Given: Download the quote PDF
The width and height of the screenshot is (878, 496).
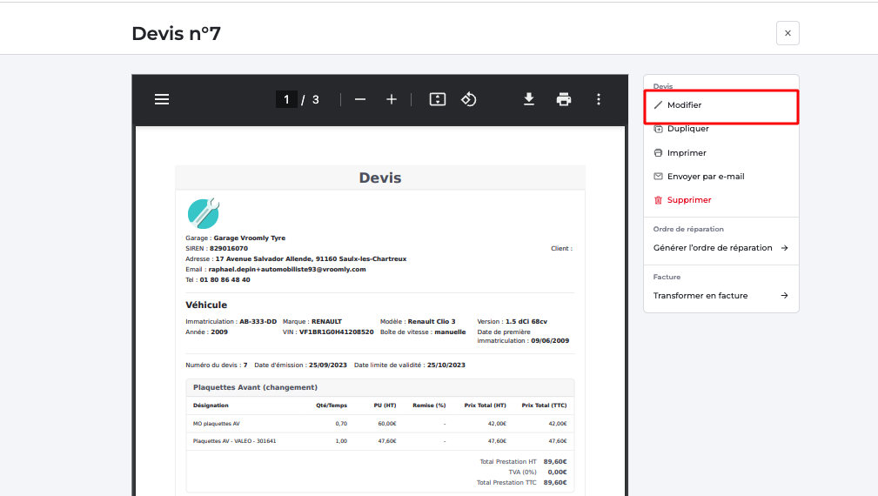Looking at the screenshot, I should coord(529,99).
